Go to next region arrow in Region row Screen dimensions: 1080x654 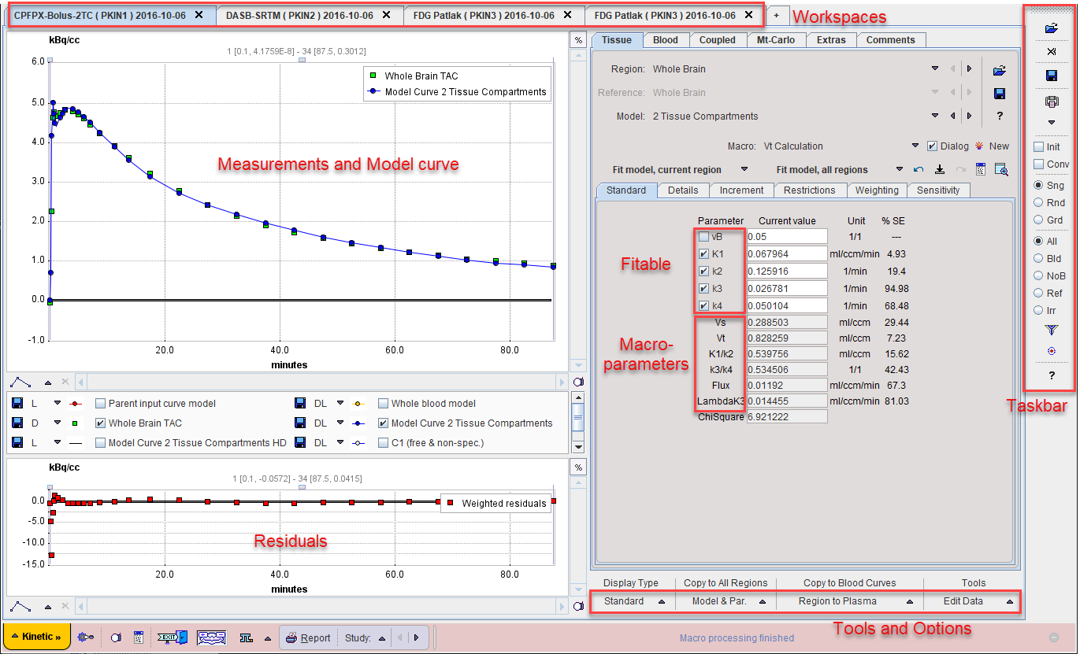click(x=969, y=69)
